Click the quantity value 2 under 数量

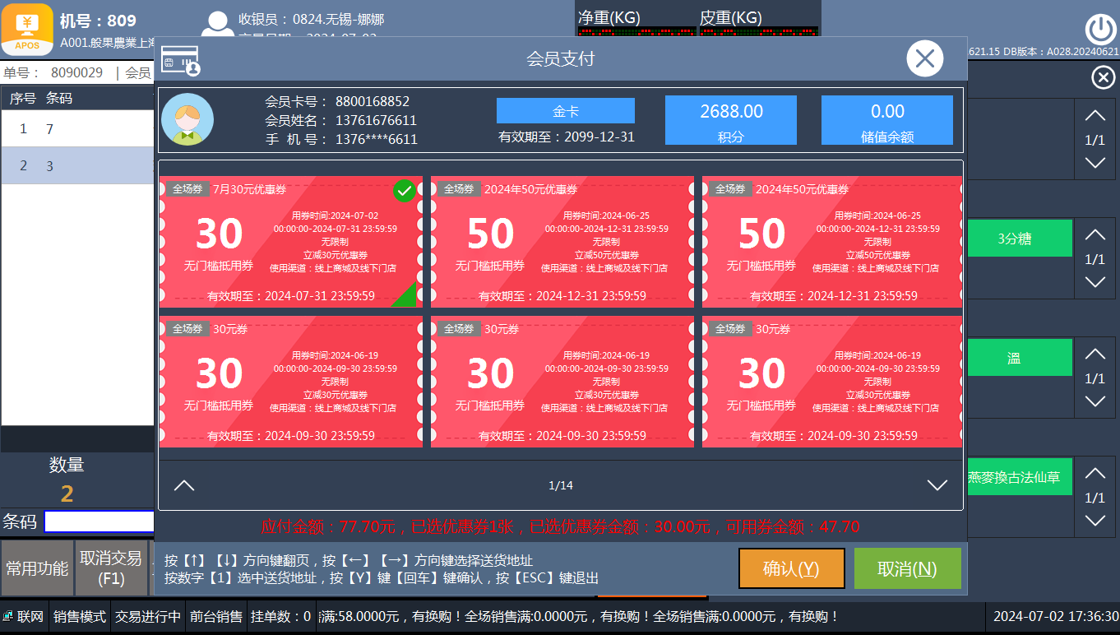(x=67, y=494)
